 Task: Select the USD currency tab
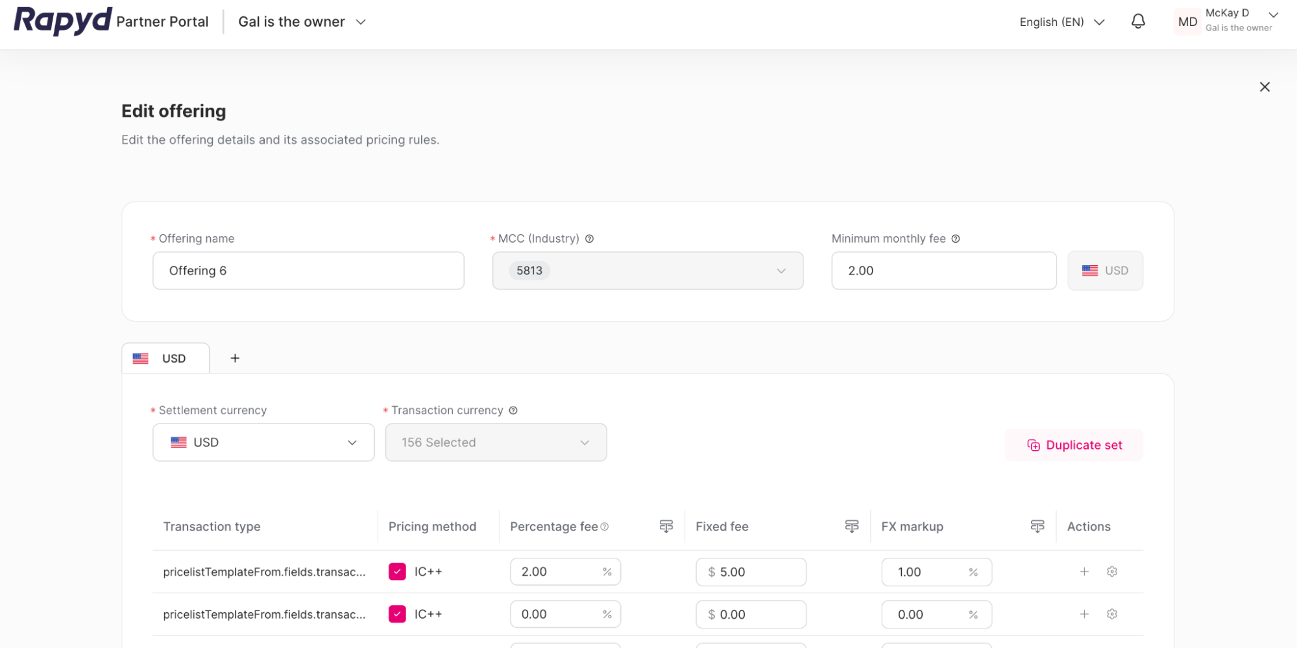pos(165,358)
